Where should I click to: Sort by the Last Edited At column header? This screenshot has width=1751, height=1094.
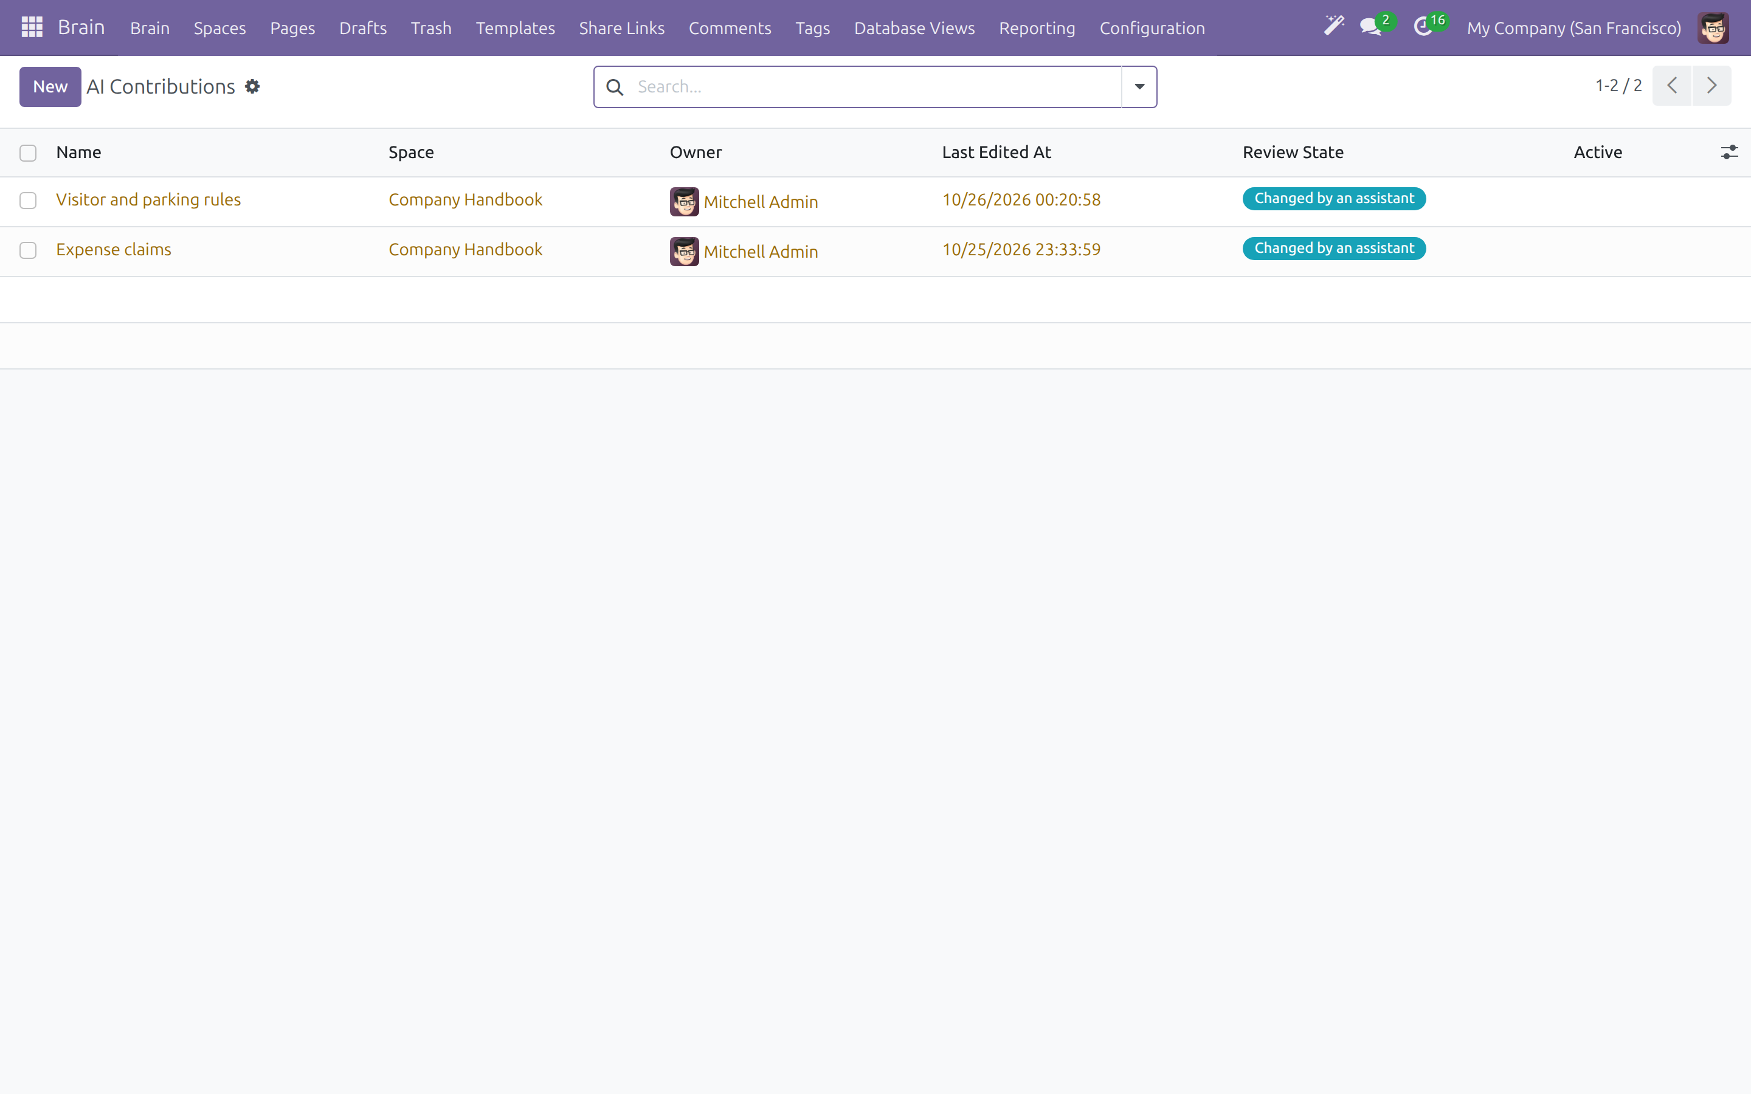[996, 152]
